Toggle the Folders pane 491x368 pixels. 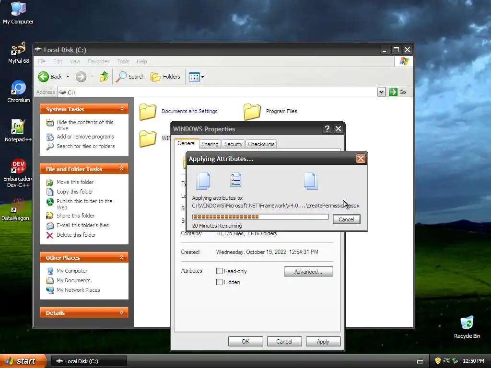165,77
